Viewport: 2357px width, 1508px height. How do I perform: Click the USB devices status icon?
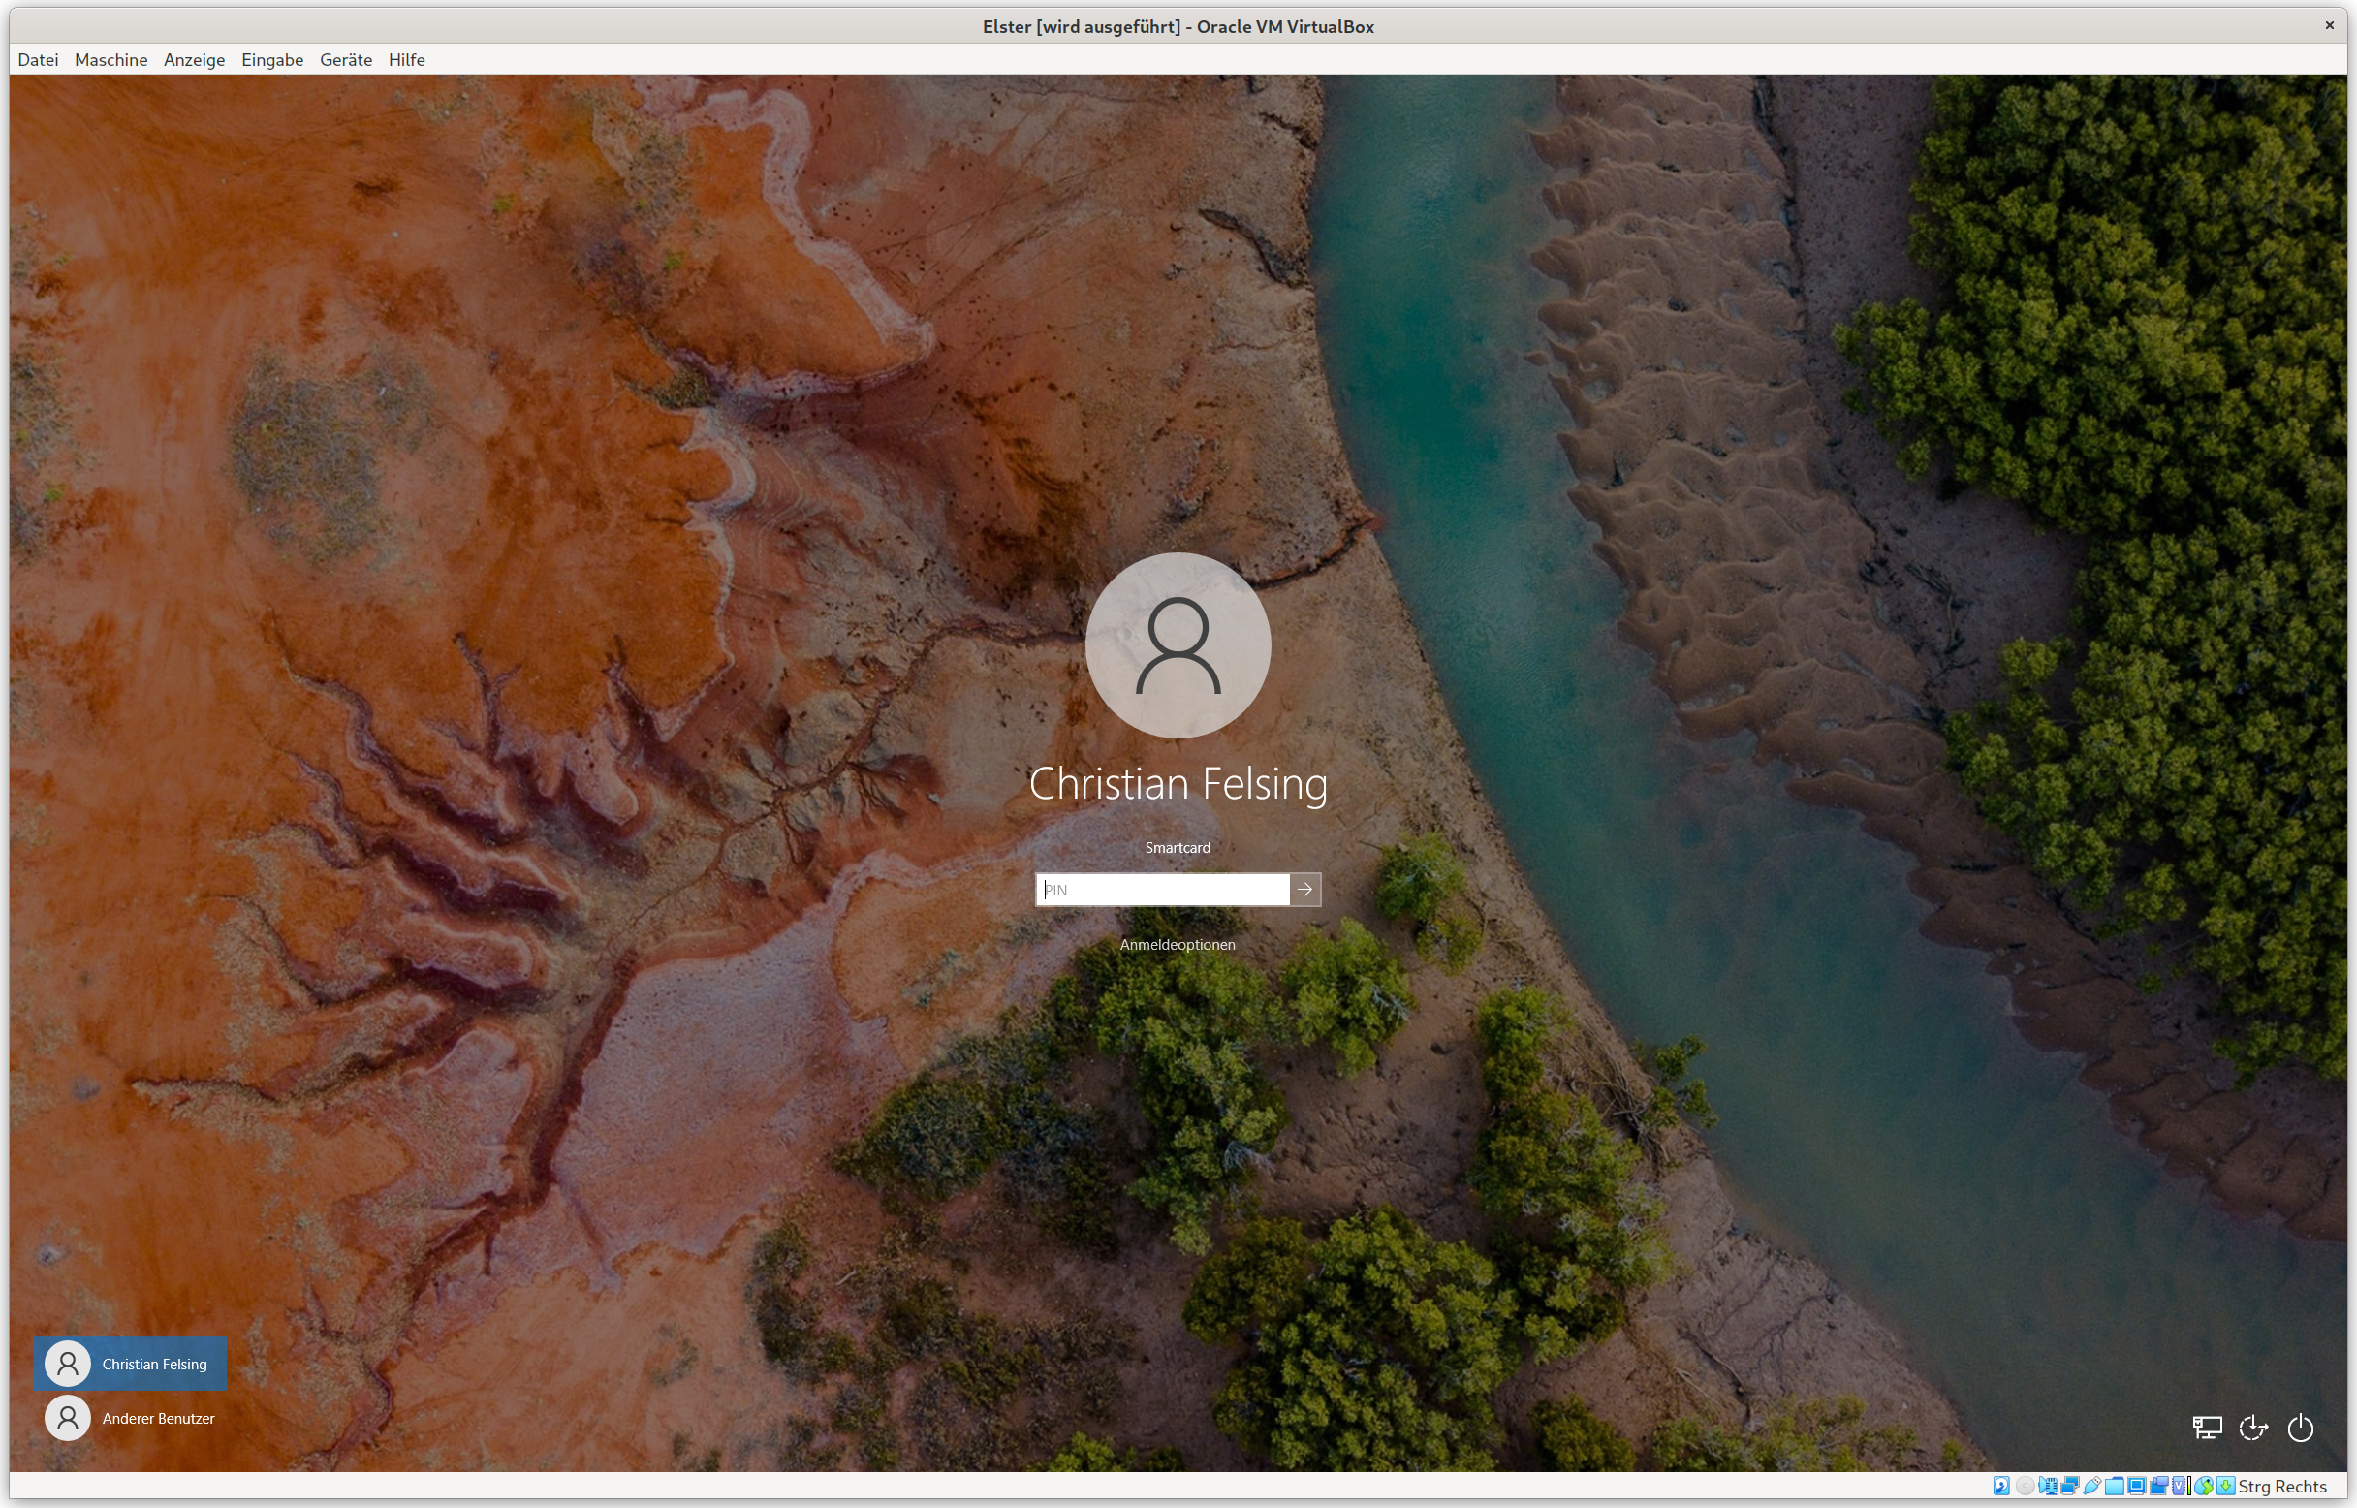click(x=2092, y=1488)
